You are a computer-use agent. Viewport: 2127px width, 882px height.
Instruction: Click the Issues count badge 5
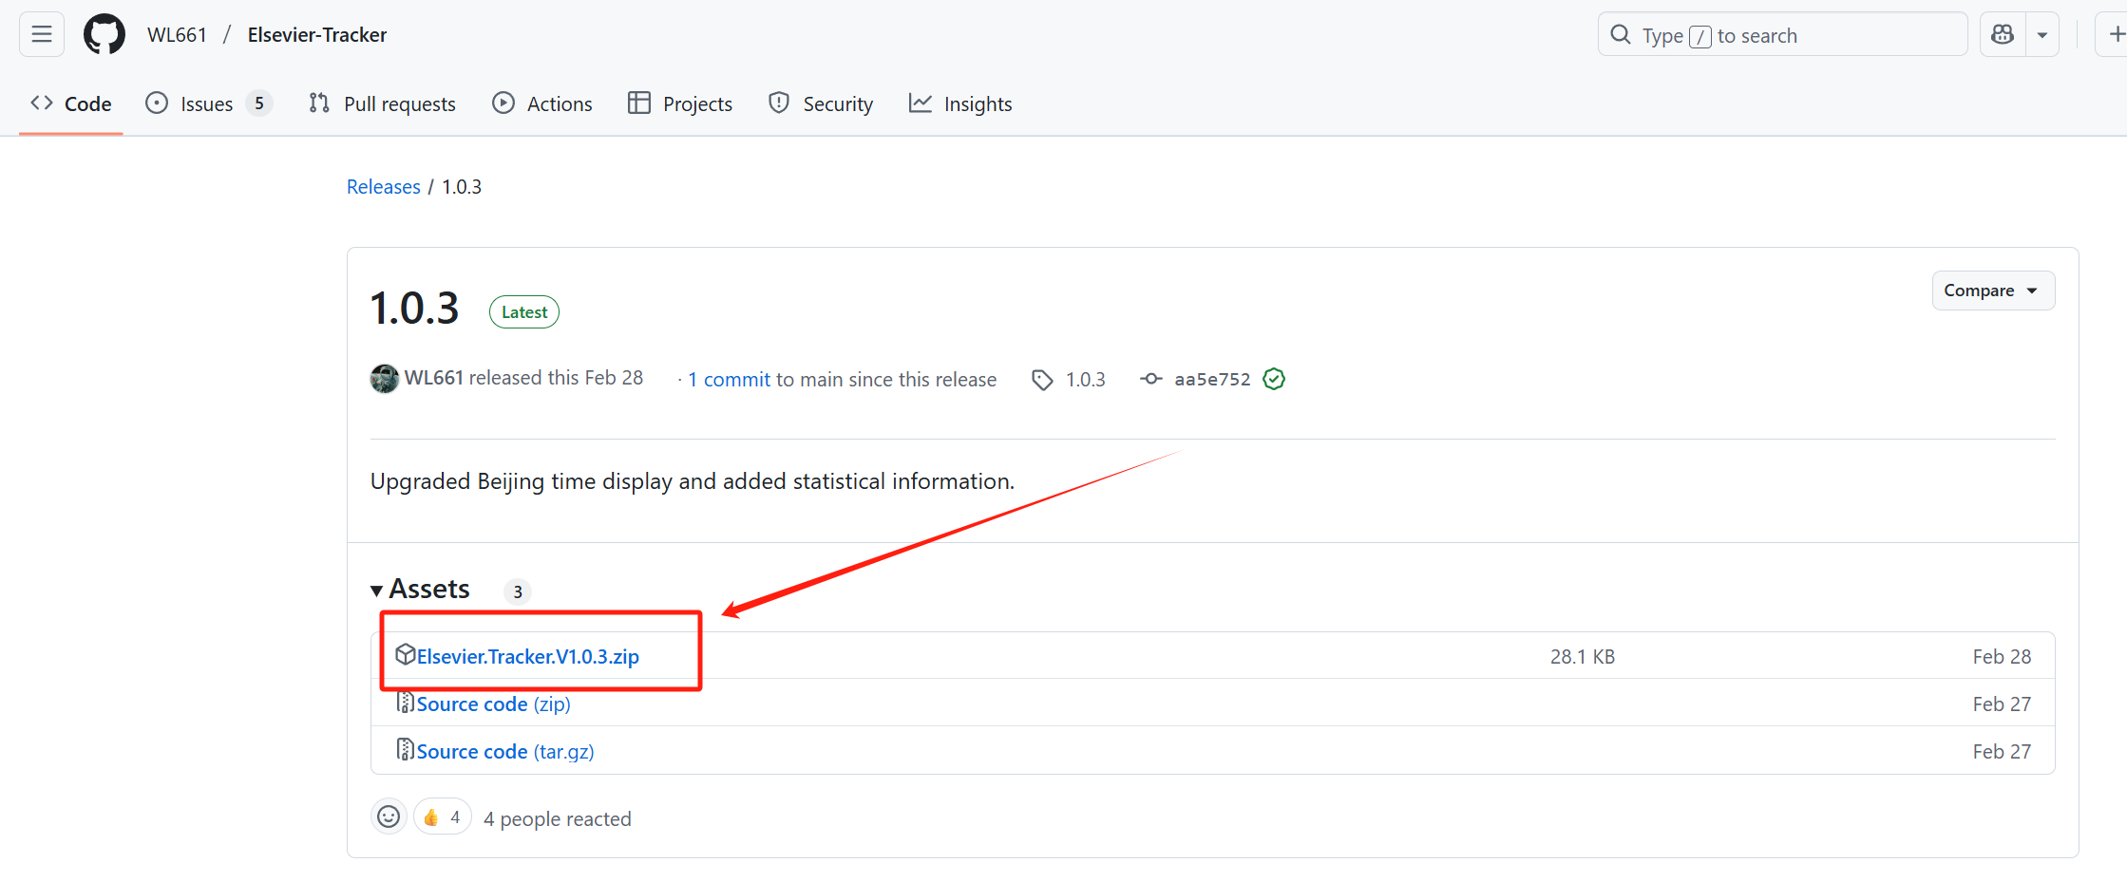[x=259, y=103]
